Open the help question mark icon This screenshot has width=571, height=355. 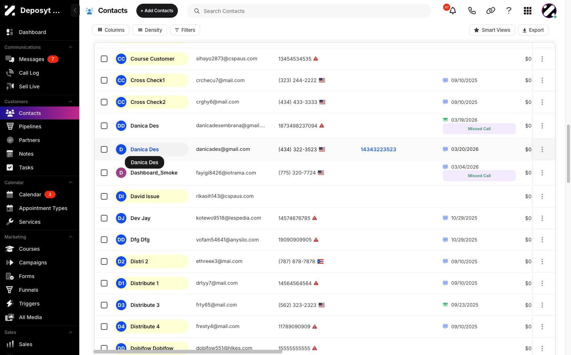[x=509, y=11]
